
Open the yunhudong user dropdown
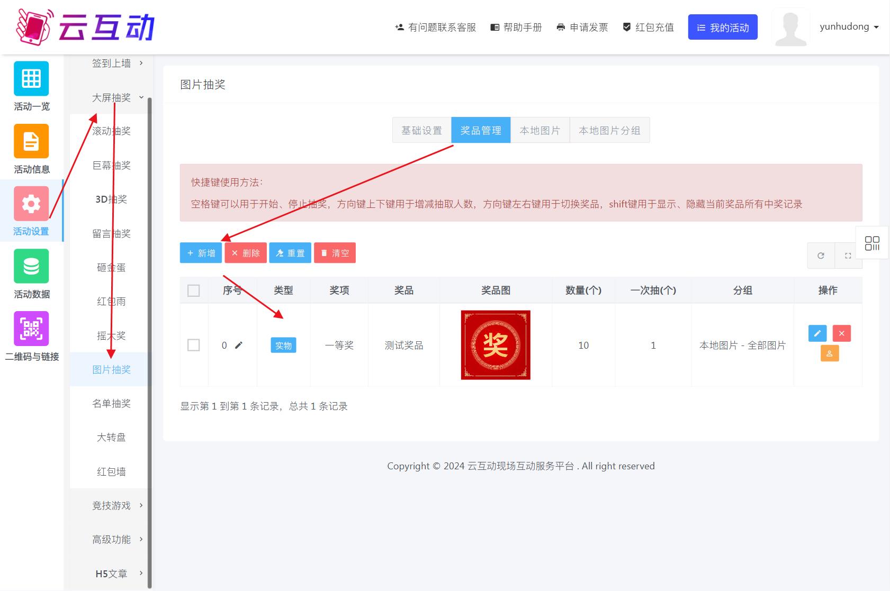coord(849,27)
